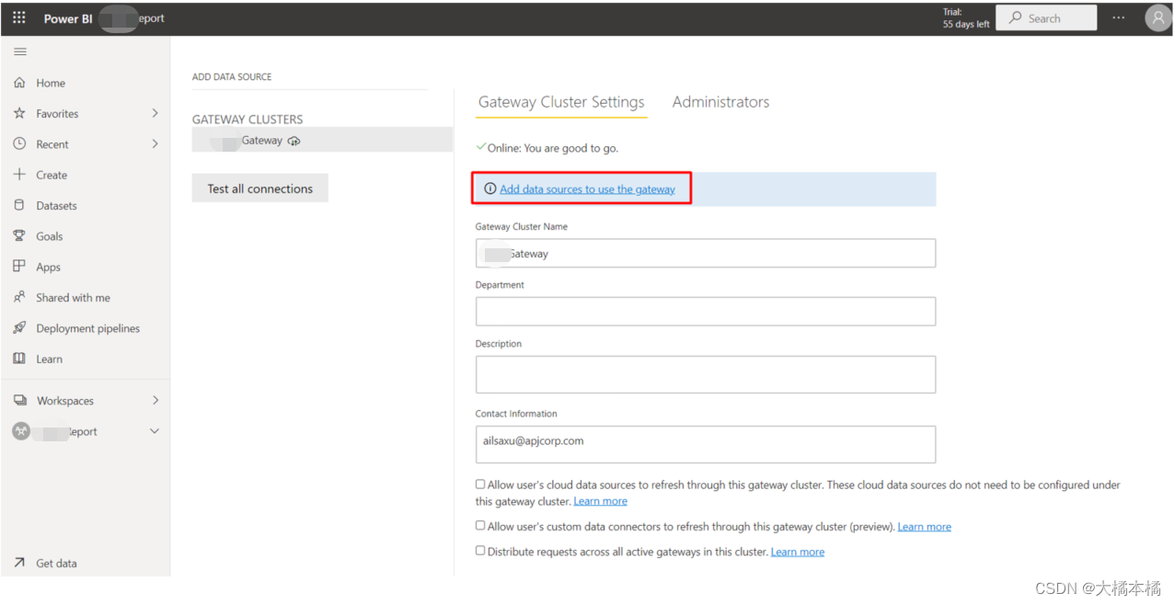Screen dimensions: 1175x605
Task: Tick distribute requests across gateways checkbox
Action: click(480, 551)
